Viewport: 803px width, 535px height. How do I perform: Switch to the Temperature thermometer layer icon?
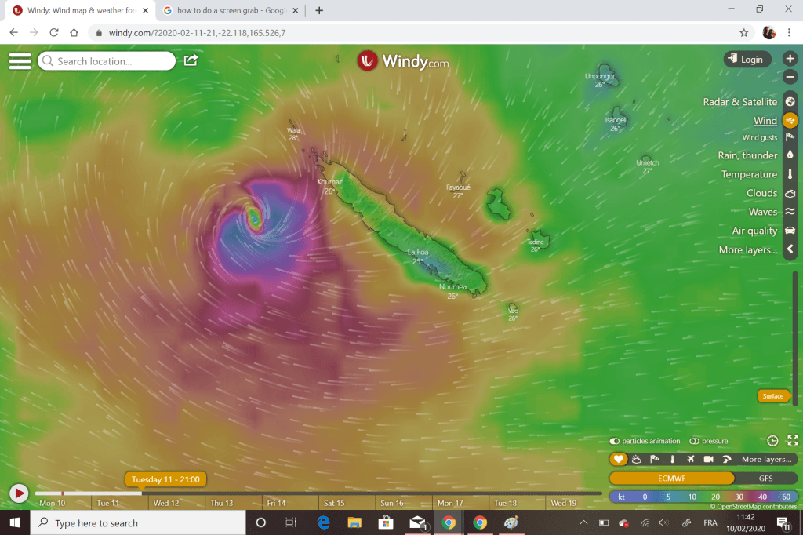pos(790,174)
